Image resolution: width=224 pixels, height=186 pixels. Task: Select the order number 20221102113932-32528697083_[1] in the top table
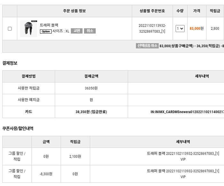[x=152, y=28]
